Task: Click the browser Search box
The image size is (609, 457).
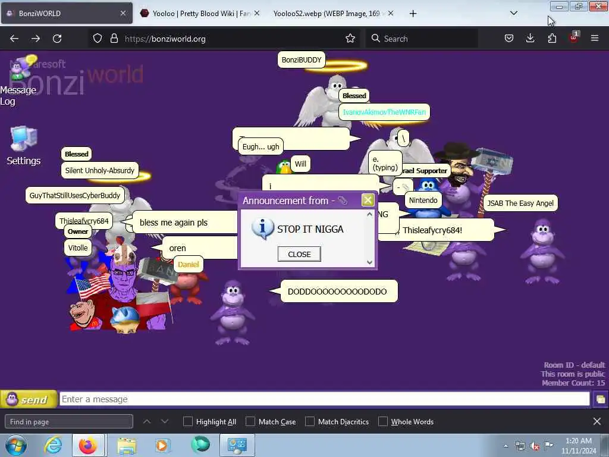Action: click(422, 39)
